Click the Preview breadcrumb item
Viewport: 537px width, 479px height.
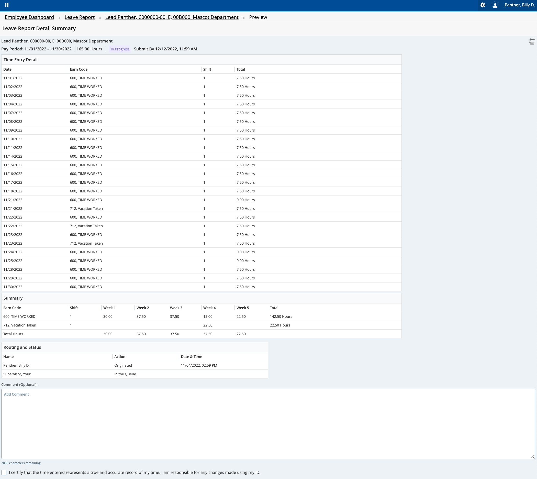[x=258, y=17]
